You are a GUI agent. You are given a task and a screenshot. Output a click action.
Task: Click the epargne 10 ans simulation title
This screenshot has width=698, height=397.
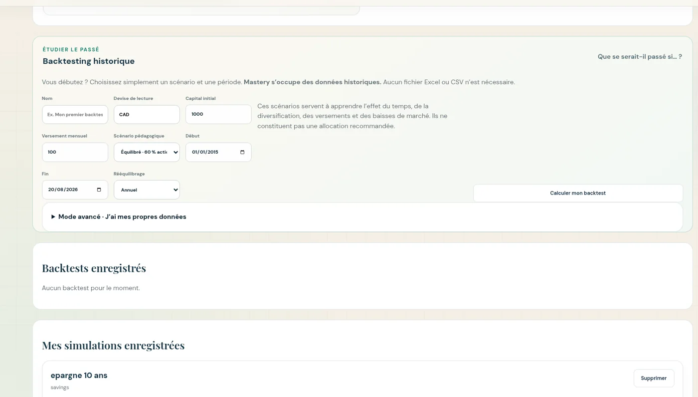coord(79,375)
